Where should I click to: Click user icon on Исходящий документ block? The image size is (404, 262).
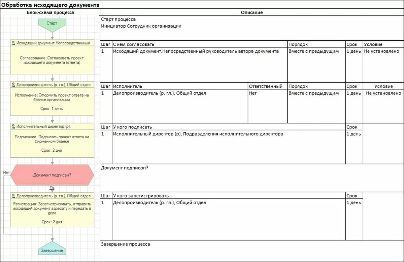coord(13,43)
